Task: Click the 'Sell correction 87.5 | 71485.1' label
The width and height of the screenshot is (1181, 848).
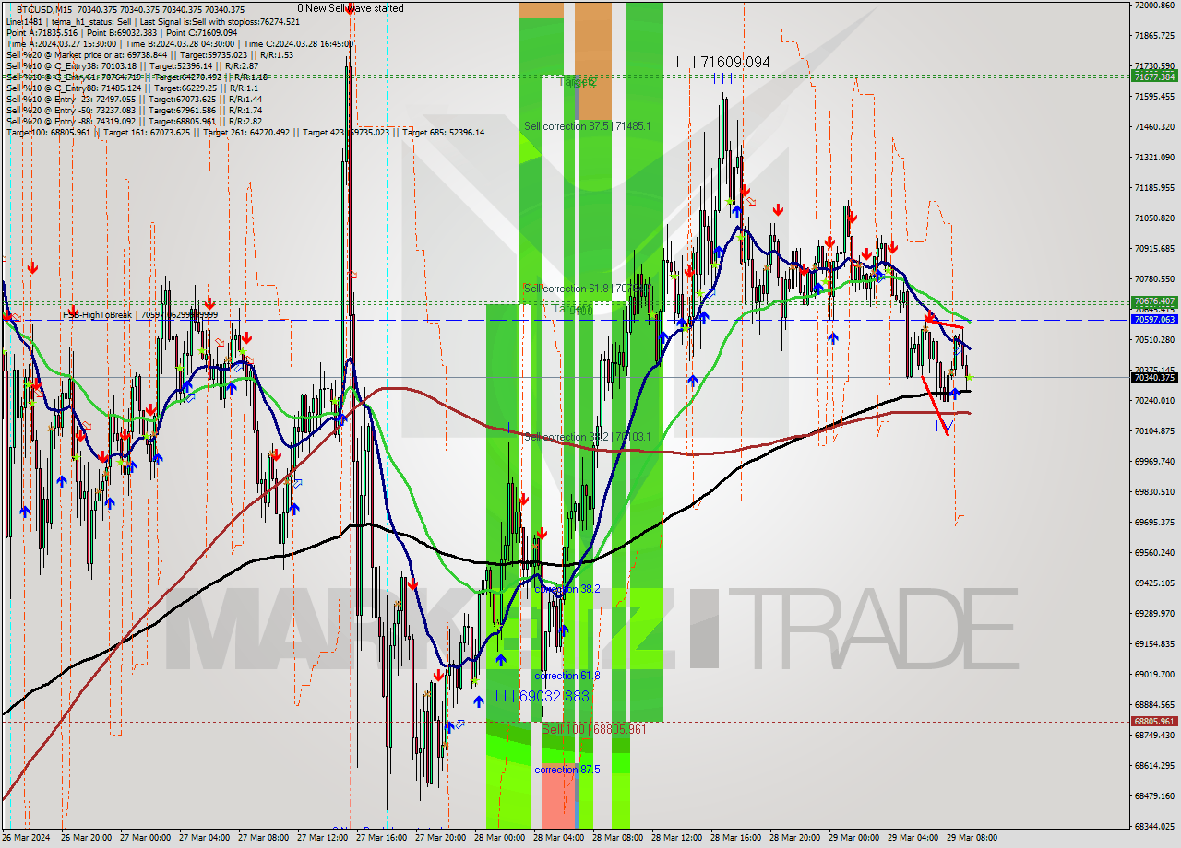Action: (588, 125)
